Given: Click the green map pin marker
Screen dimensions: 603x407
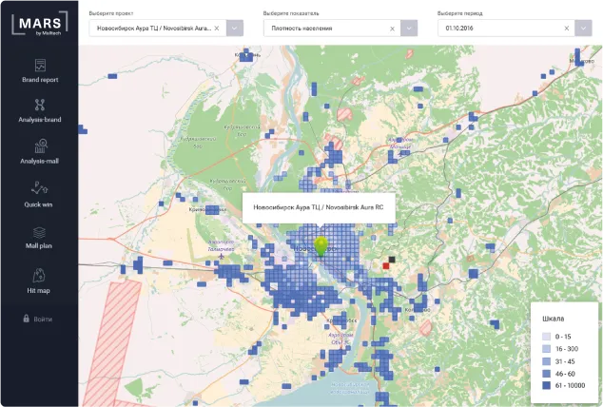Looking at the screenshot, I should pos(321,246).
